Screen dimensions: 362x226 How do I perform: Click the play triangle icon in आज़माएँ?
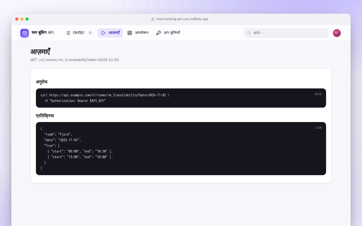[x=104, y=33]
